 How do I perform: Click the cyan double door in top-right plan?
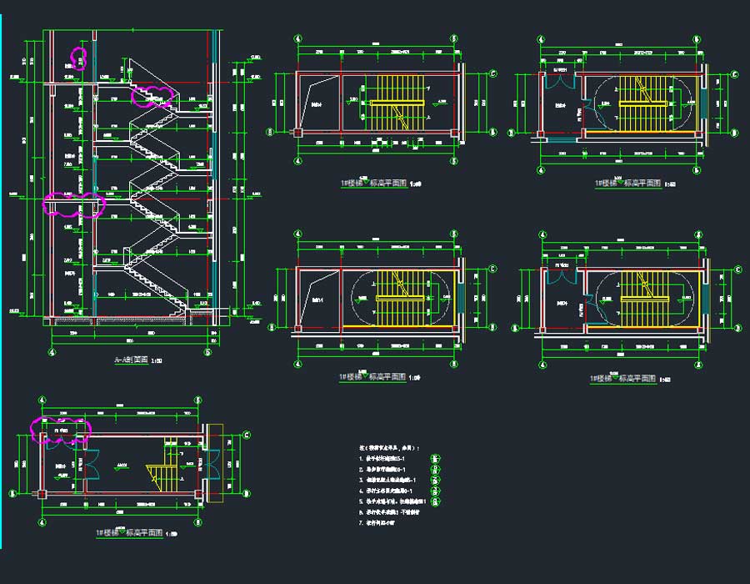click(x=558, y=80)
